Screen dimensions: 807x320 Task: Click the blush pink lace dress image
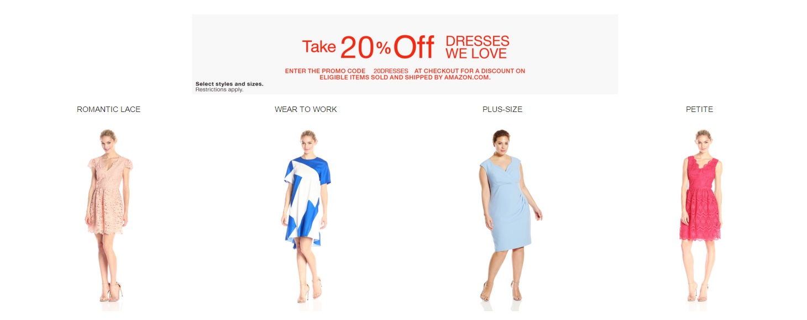[x=108, y=216]
